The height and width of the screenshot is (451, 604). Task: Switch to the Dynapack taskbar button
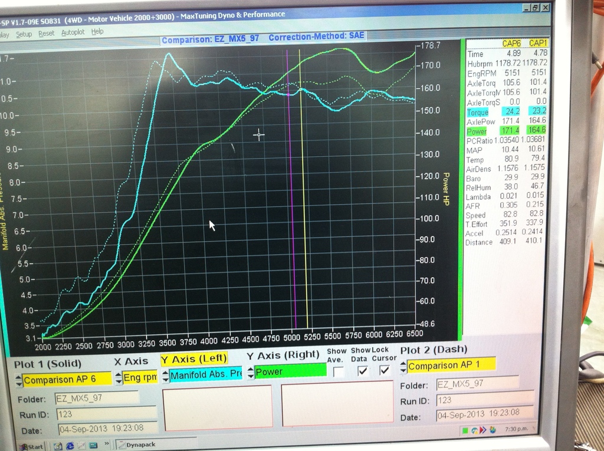140,444
